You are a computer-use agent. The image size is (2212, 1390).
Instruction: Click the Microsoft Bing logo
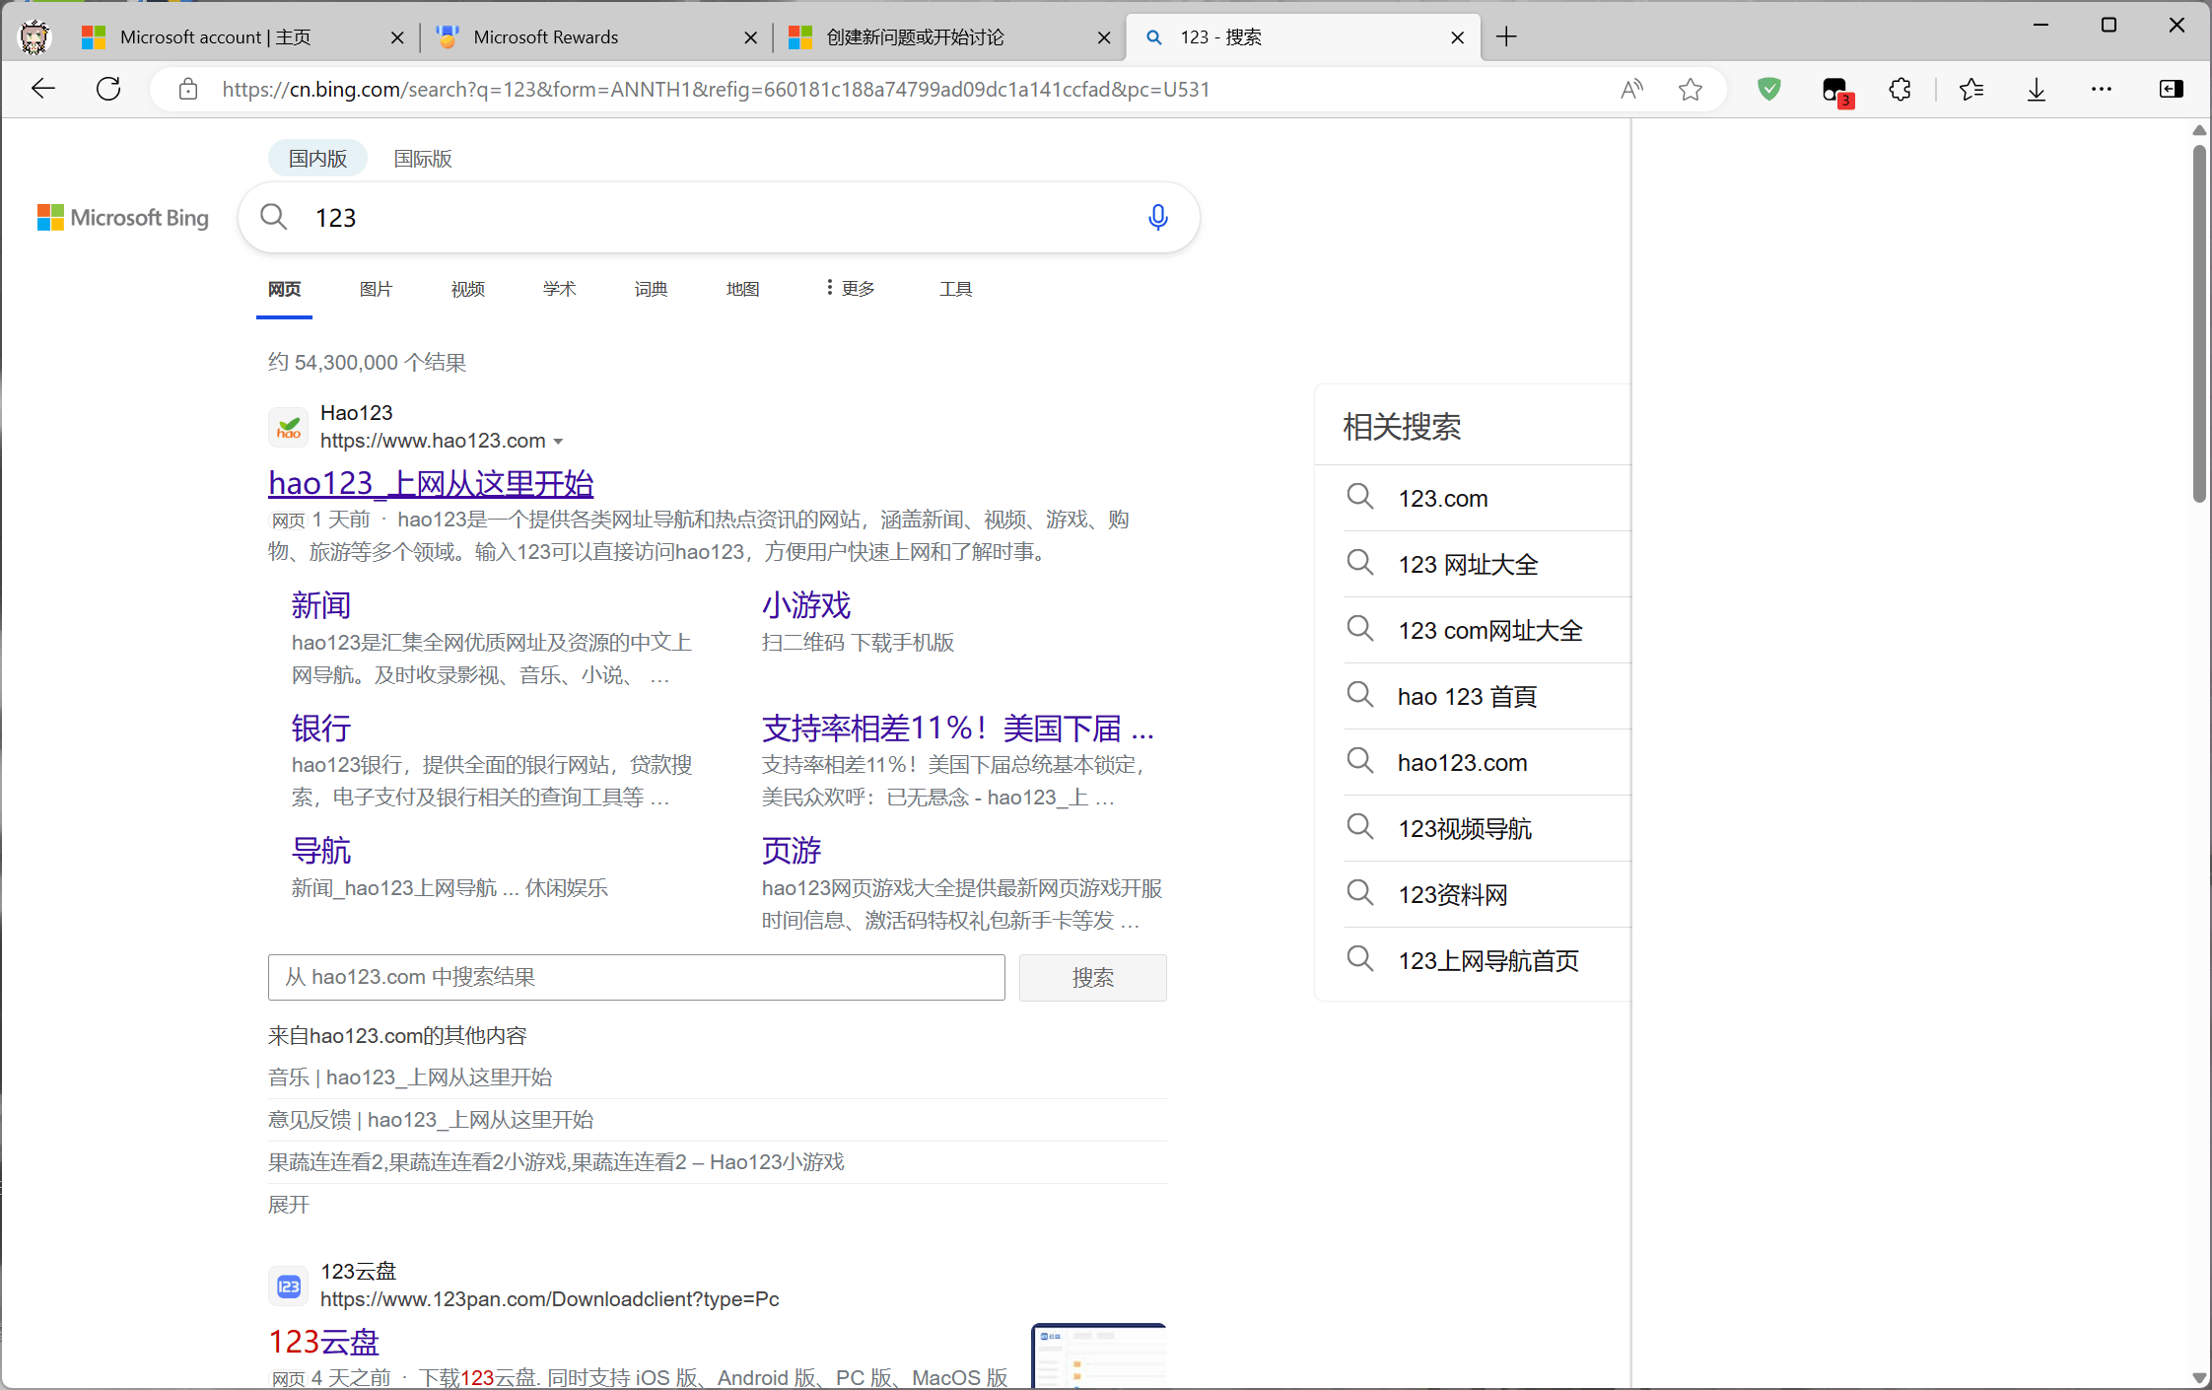[123, 218]
